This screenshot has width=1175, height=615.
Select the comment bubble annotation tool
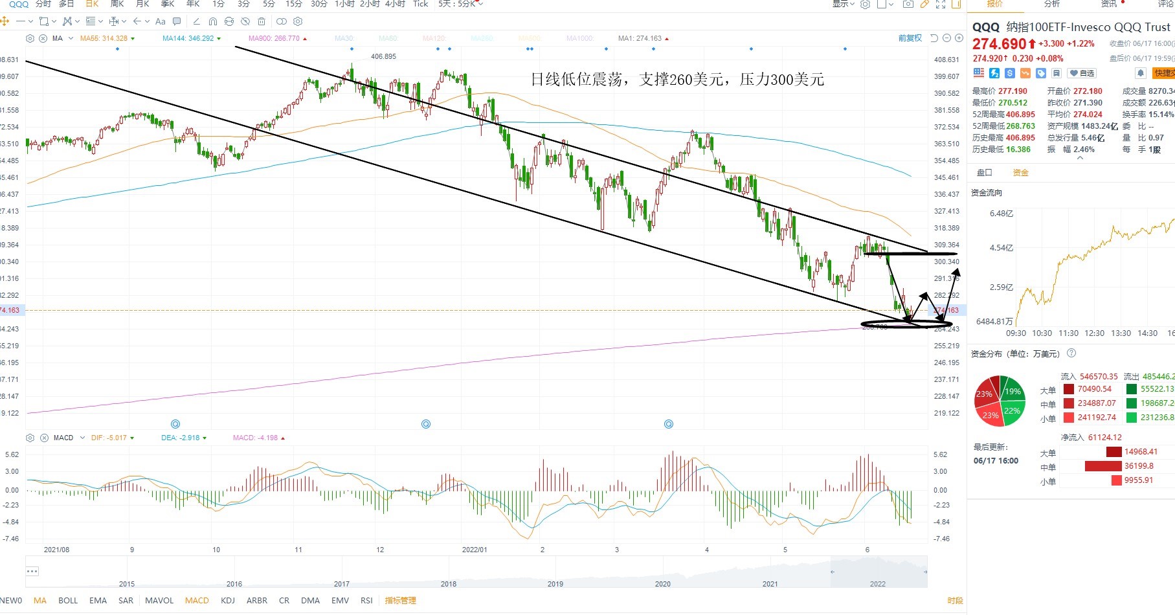(177, 21)
